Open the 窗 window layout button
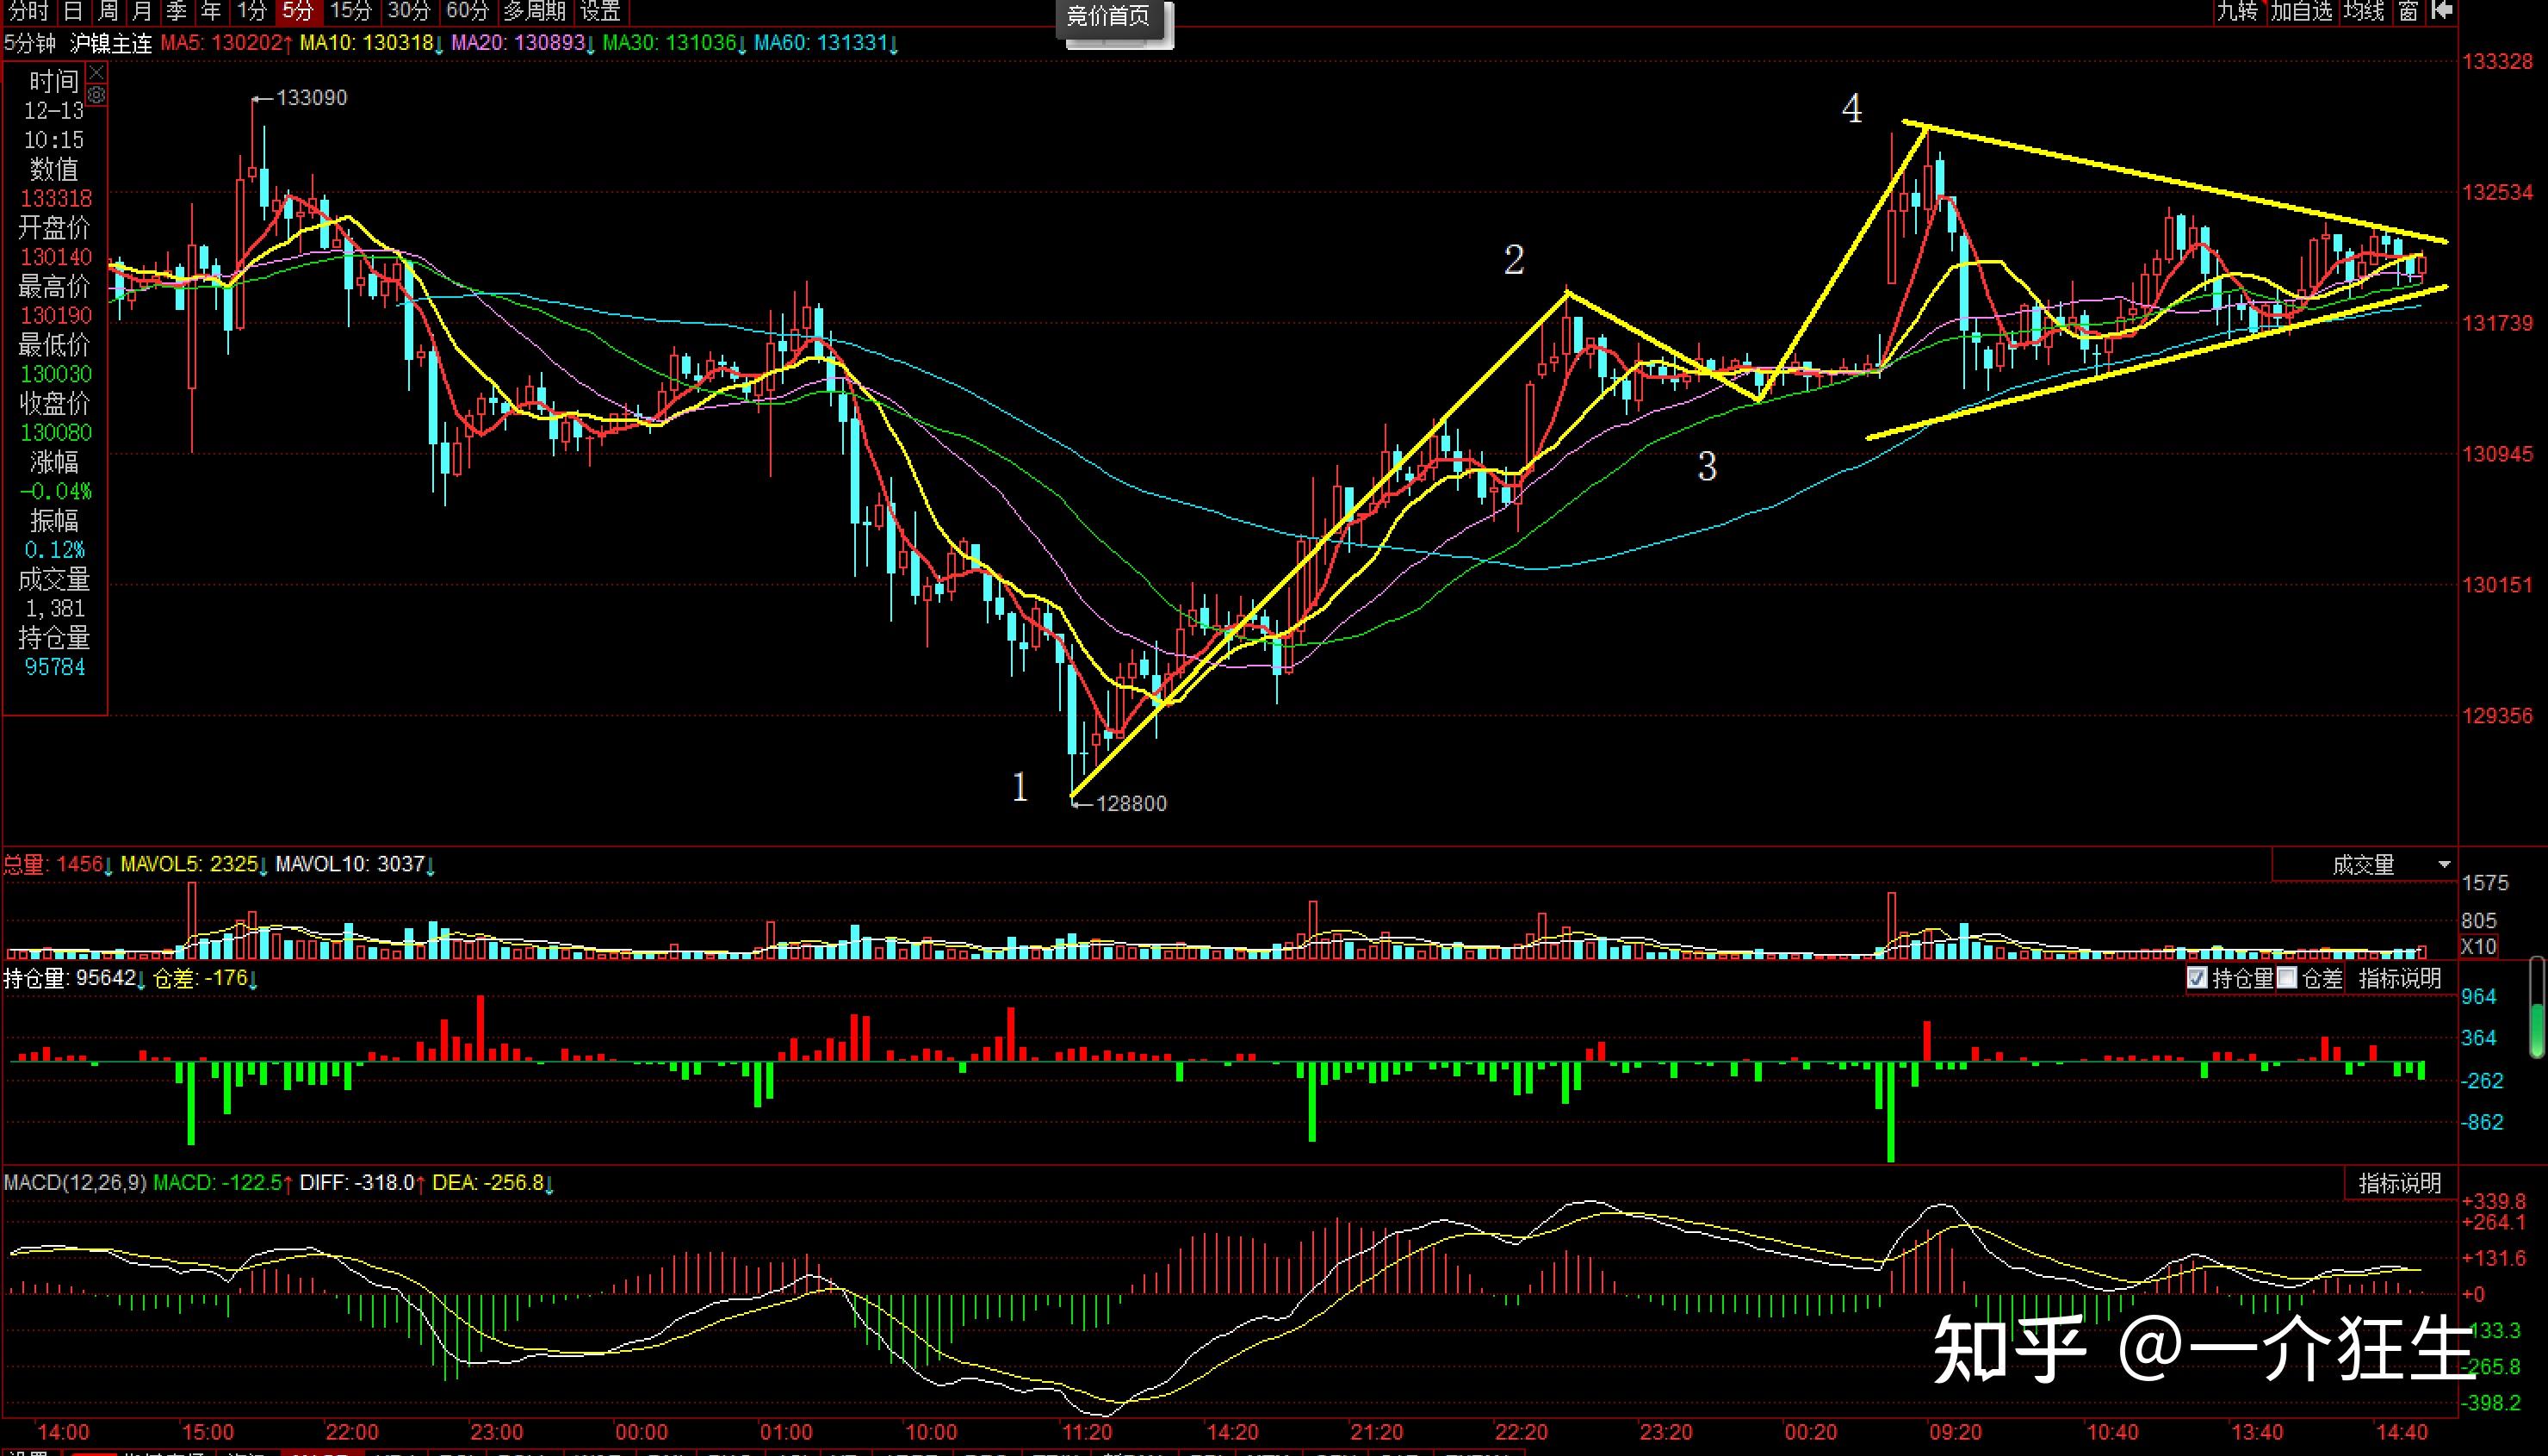The width and height of the screenshot is (2548, 1456). pos(2409,11)
